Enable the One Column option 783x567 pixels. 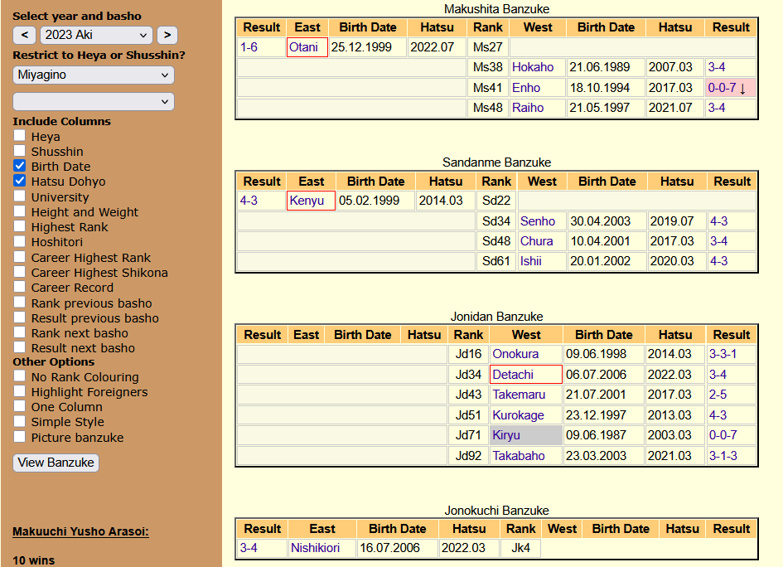coord(20,405)
